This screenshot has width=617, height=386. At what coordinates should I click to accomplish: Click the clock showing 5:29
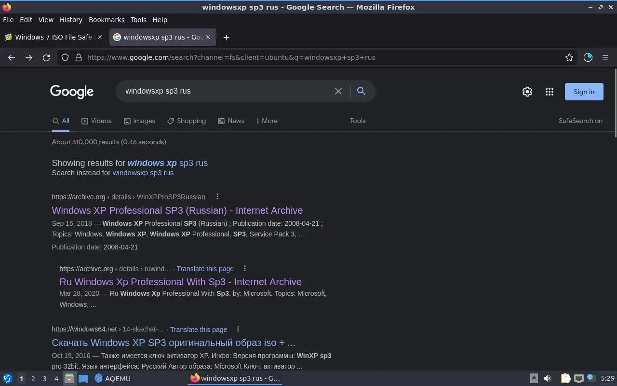click(x=607, y=379)
